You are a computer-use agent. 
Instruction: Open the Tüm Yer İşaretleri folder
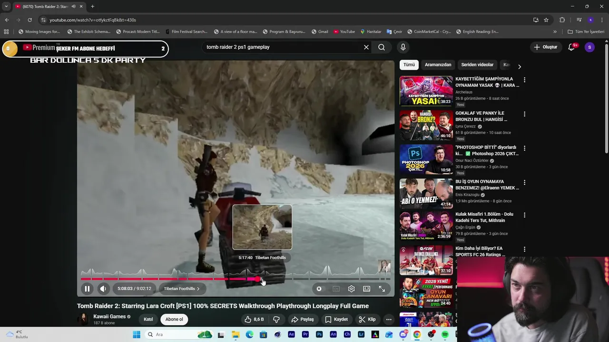pyautogui.click(x=586, y=32)
